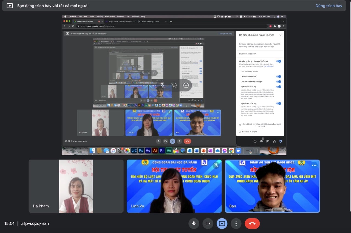Image resolution: width=351 pixels, height=233 pixels.
Task: Open three-dot menu on the large Bạn tile
Action: [x=314, y=165]
